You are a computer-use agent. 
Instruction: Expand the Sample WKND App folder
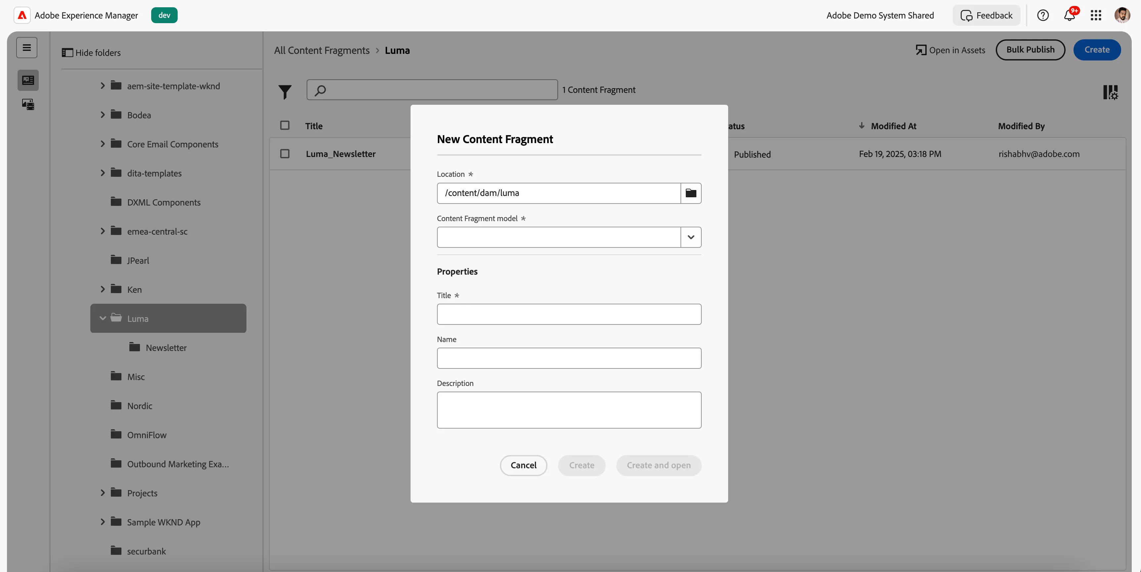tap(102, 521)
